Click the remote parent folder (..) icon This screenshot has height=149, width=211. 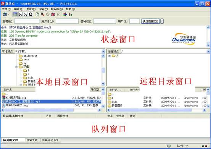110,94
